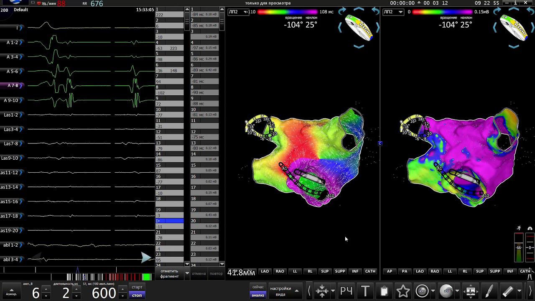Select the eraser tool
The height and width of the screenshot is (301, 535).
[507, 291]
